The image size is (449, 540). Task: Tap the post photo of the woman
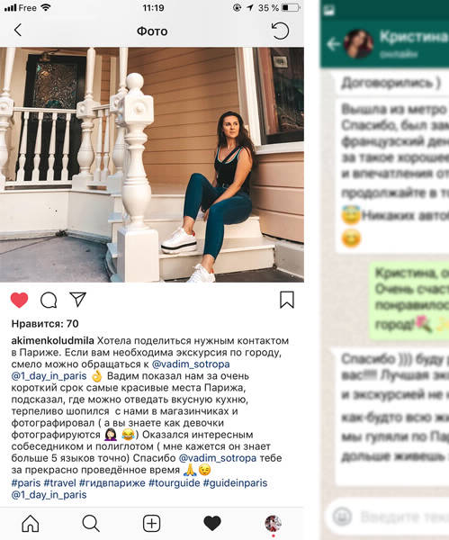pos(152,165)
